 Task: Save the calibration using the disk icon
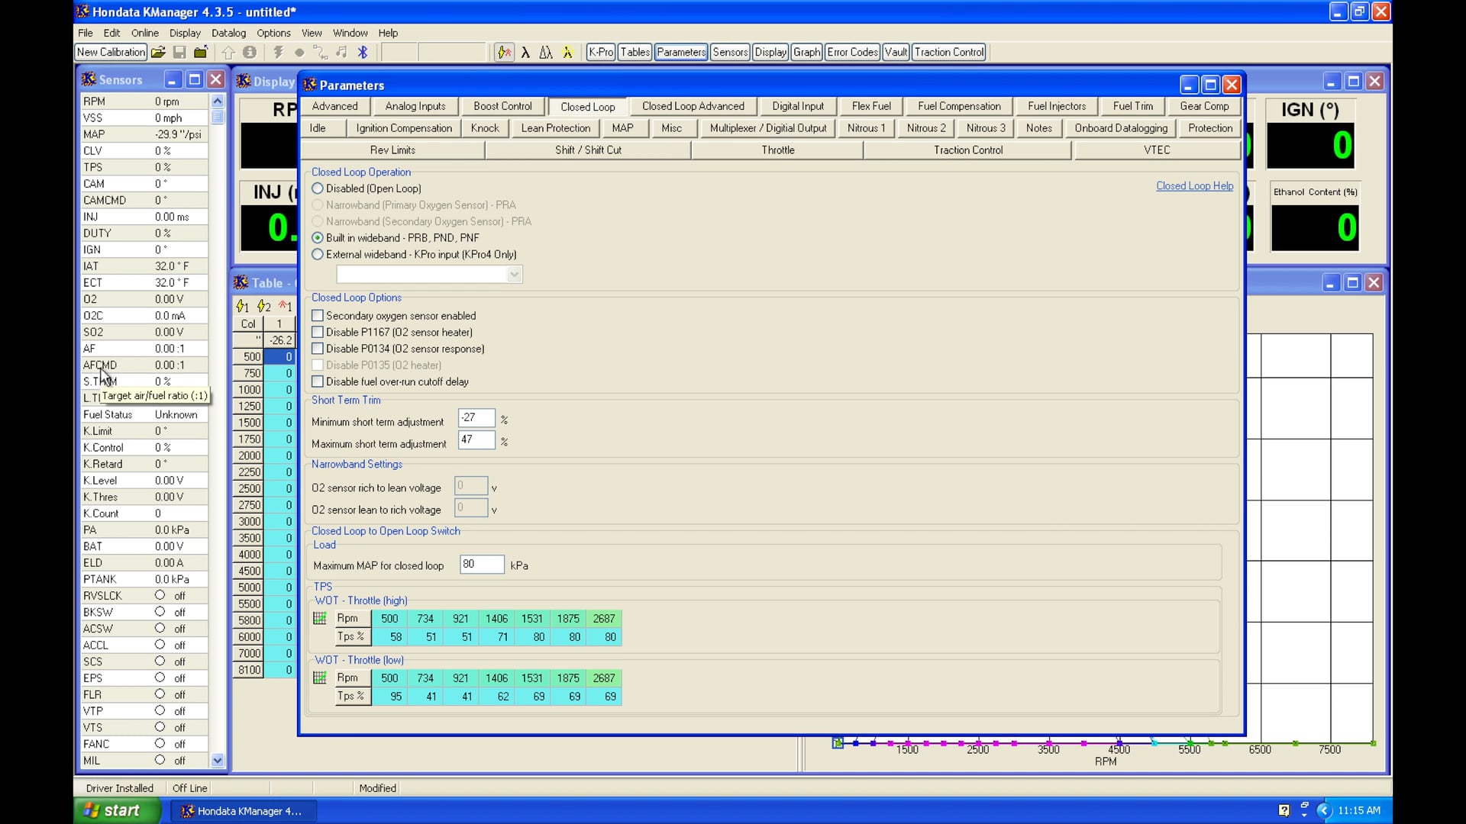179,52
